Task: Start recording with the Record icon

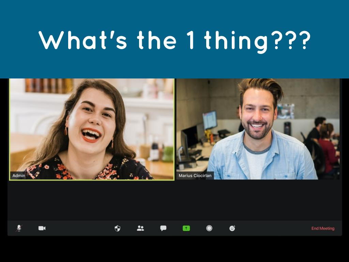Action: point(209,228)
